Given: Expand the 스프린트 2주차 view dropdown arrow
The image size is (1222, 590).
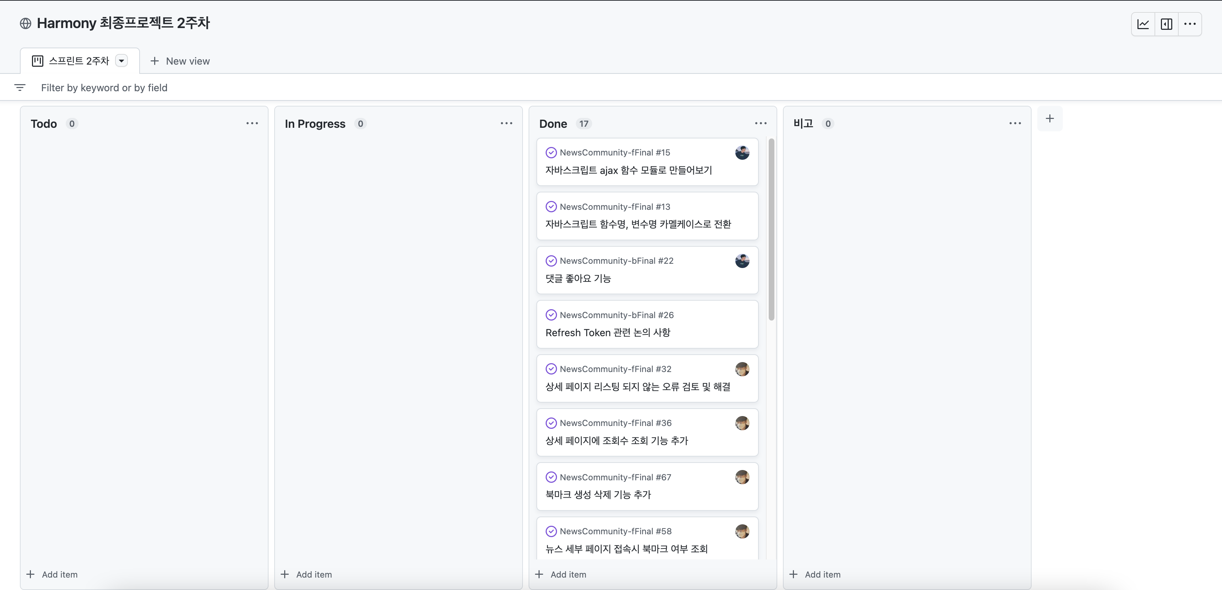Looking at the screenshot, I should 121,61.
